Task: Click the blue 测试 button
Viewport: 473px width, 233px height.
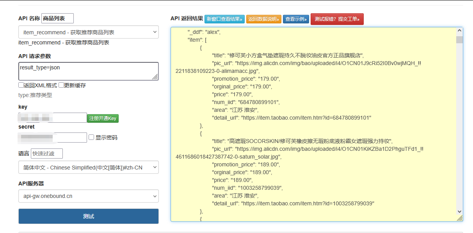Action: [89, 216]
